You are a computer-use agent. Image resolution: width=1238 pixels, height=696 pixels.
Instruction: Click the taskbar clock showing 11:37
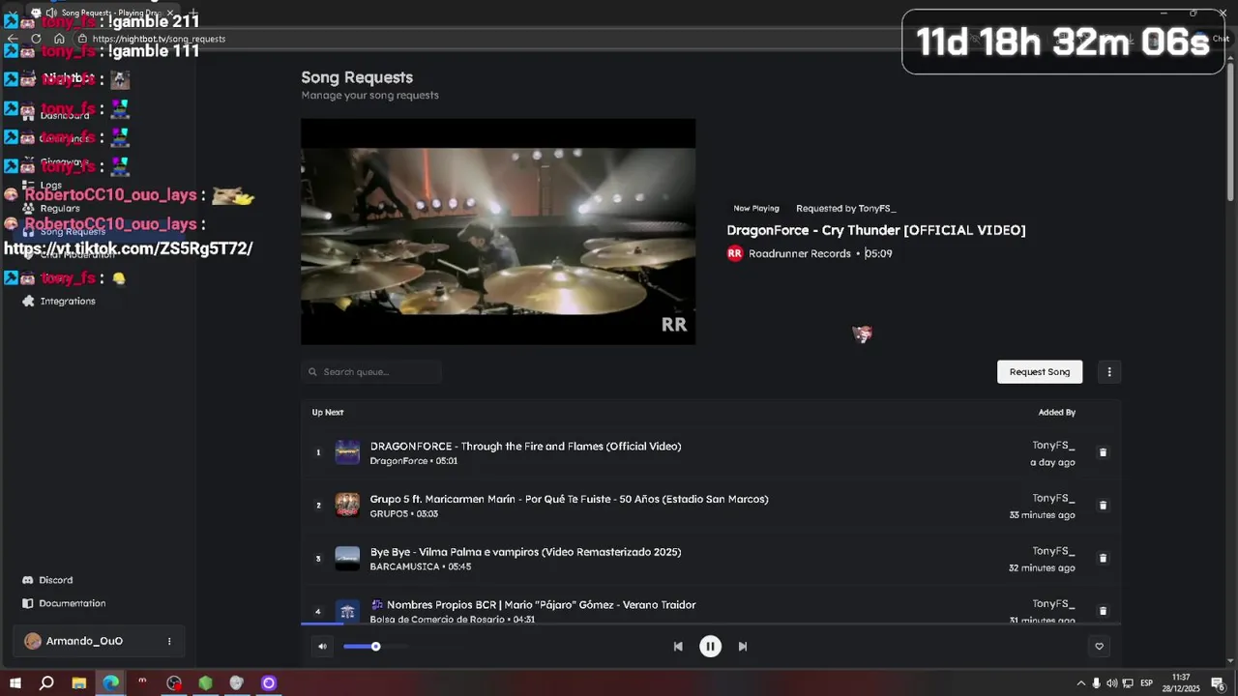[1181, 682]
